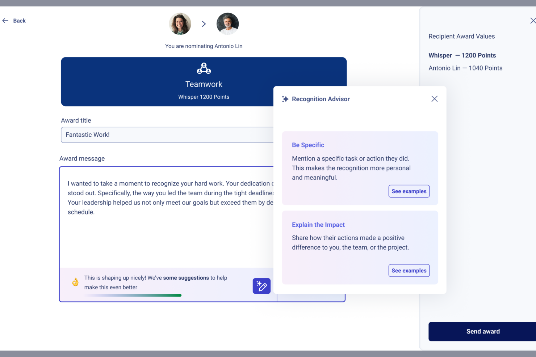Click the Be Specific heading

coord(308,145)
